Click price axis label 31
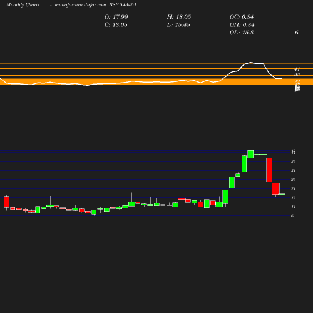Image resolution: width=313 pixels, height=313 pixels. coord(294,170)
